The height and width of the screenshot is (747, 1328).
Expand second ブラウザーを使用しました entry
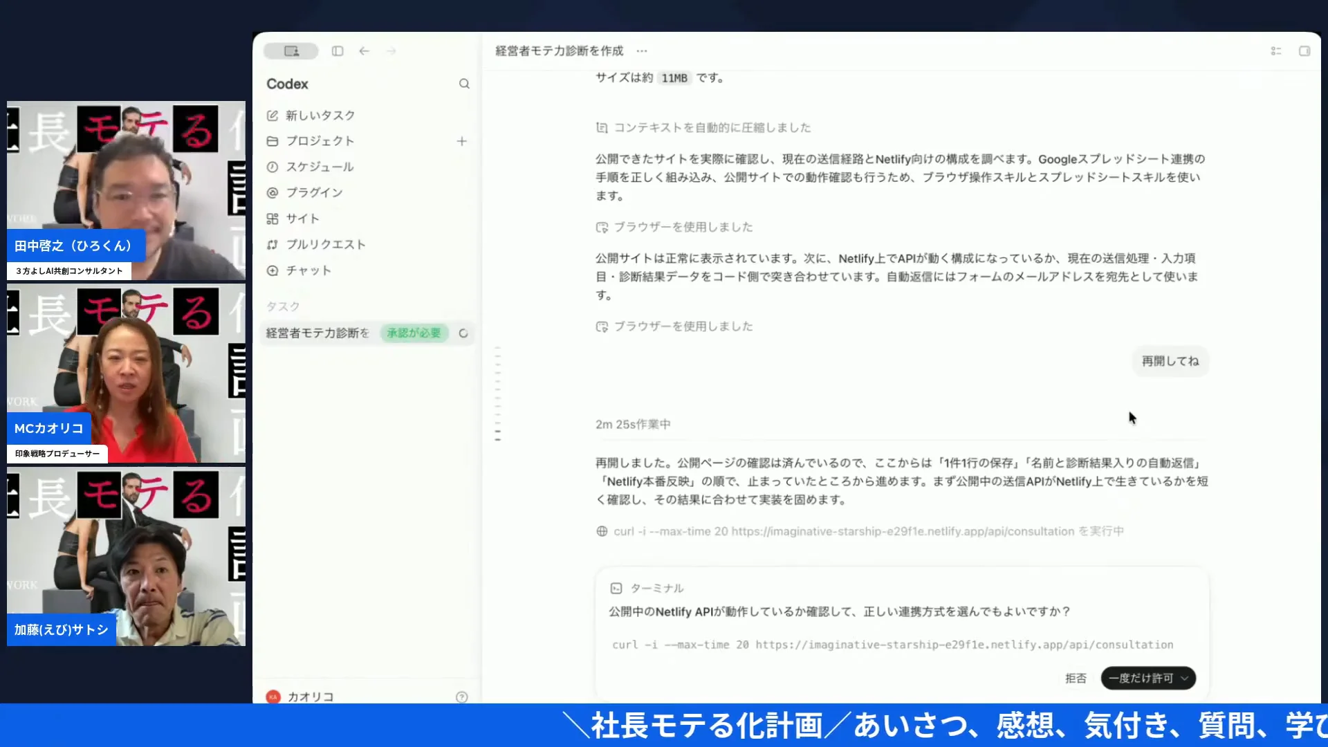click(674, 326)
